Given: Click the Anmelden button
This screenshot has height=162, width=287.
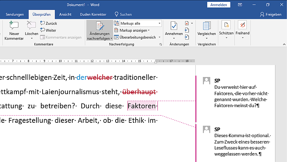Looking at the screenshot, I should pyautogui.click(x=218, y=5).
